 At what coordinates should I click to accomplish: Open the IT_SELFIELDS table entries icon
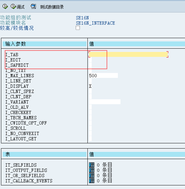[x=92, y=165]
